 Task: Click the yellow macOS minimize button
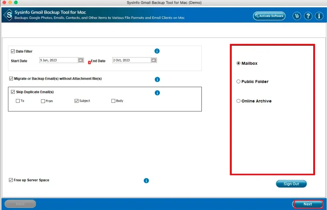[x=10, y=3]
